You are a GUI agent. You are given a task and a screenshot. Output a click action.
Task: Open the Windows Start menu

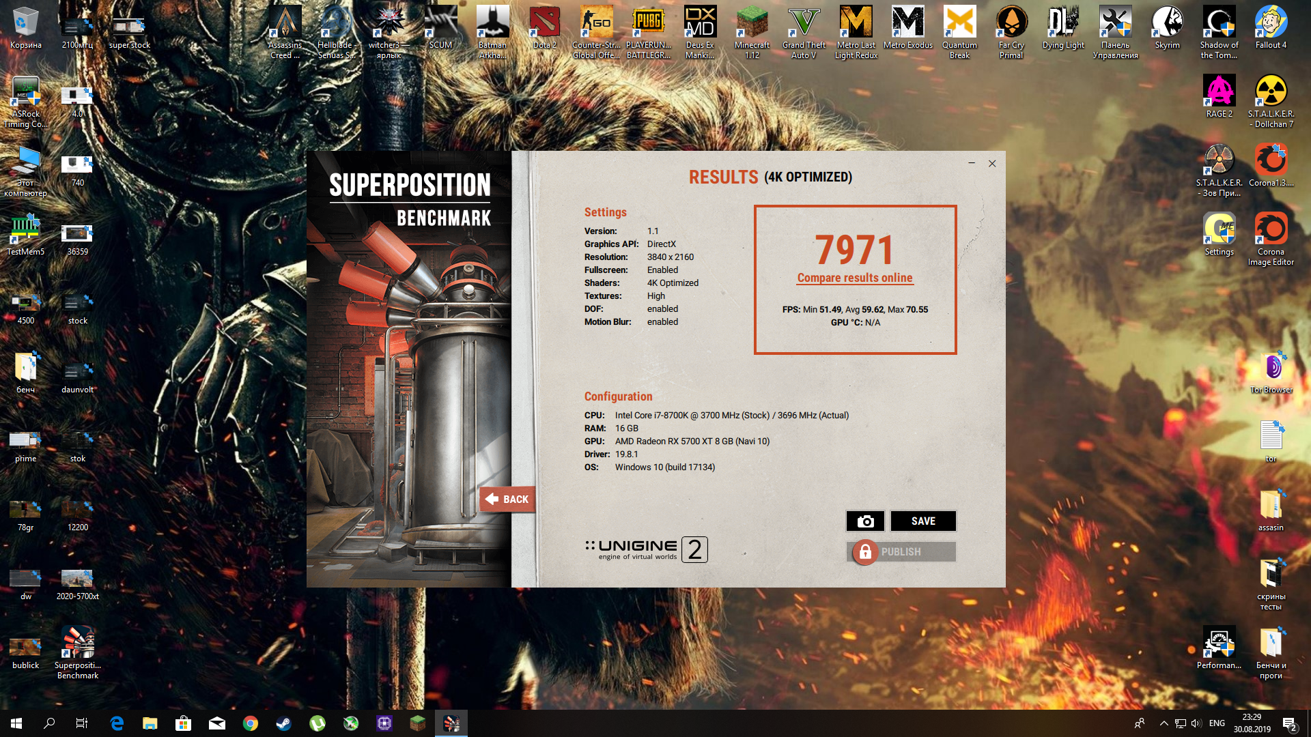click(x=16, y=723)
